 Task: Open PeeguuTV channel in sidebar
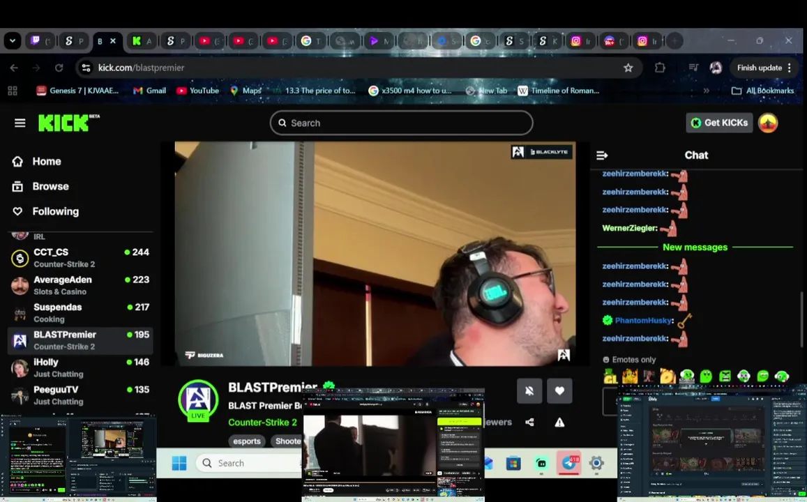point(80,395)
